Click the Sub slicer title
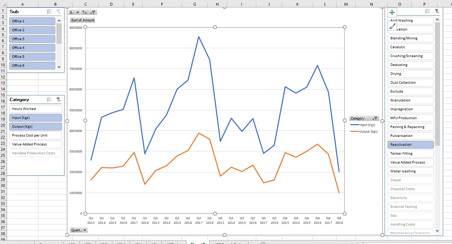The image size is (452, 244). [x=14, y=12]
